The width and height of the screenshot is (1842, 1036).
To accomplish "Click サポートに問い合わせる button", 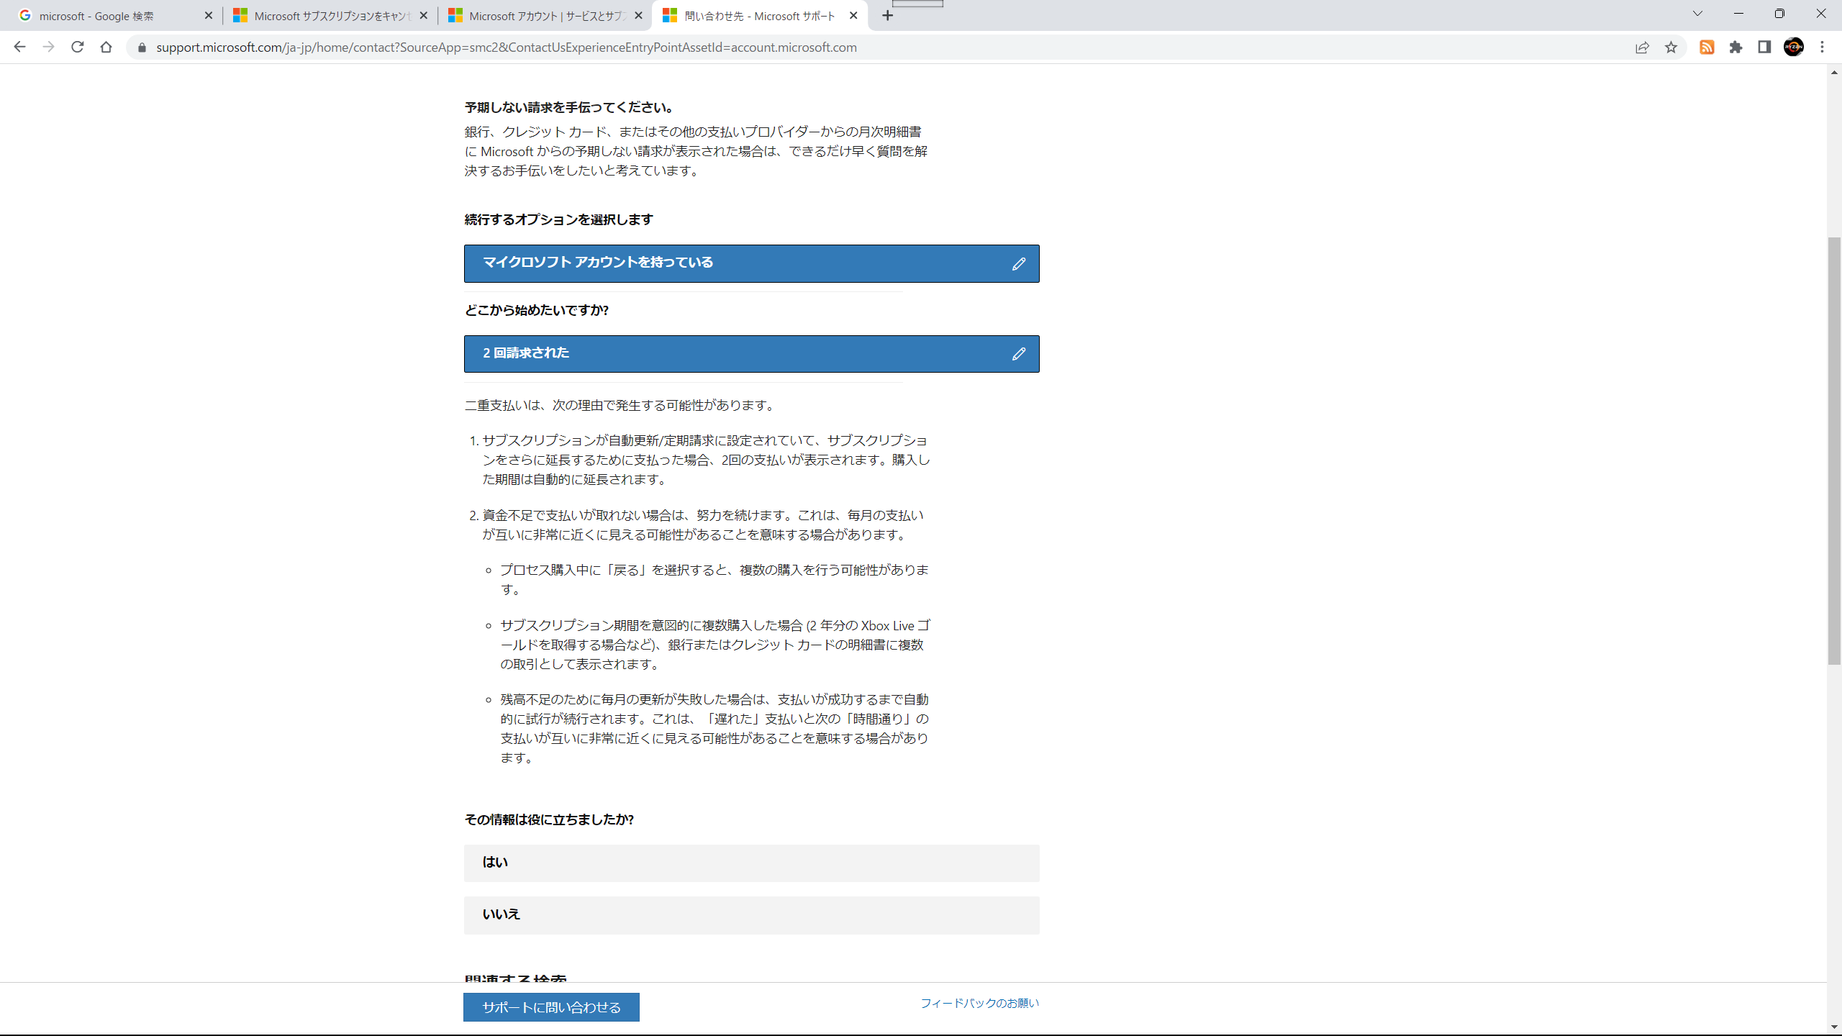I will point(551,1007).
